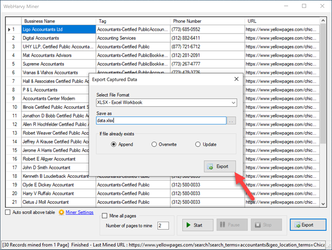This screenshot has width=332, height=250.
Task: Select the Ligo Accountants Ltd cell
Action: point(58,29)
